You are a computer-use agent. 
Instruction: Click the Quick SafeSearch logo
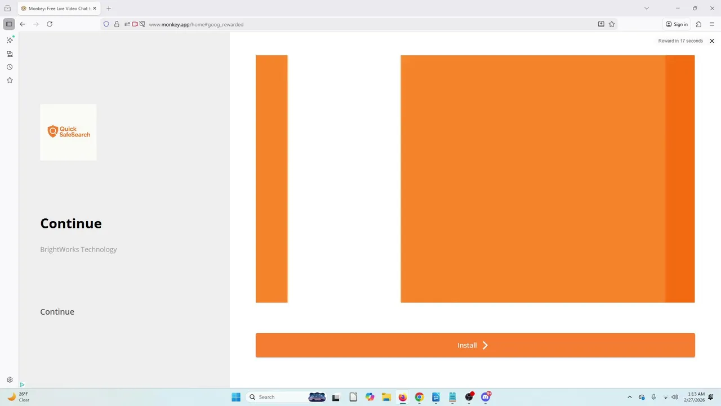68,132
